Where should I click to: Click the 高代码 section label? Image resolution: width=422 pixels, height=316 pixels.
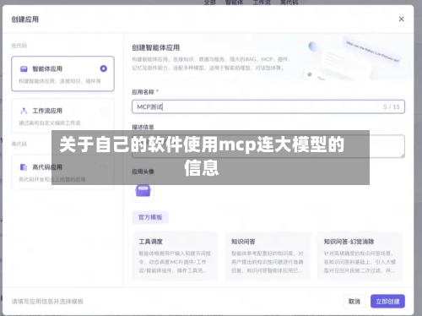[19, 144]
